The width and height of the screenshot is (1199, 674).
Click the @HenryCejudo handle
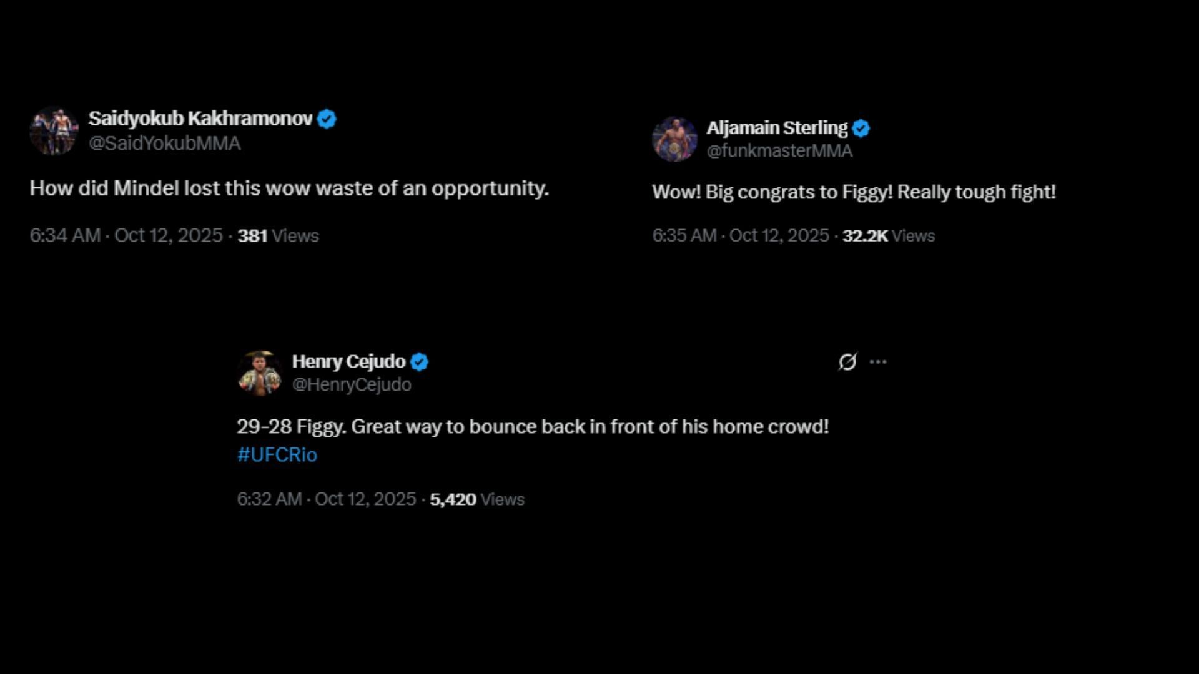click(x=352, y=385)
